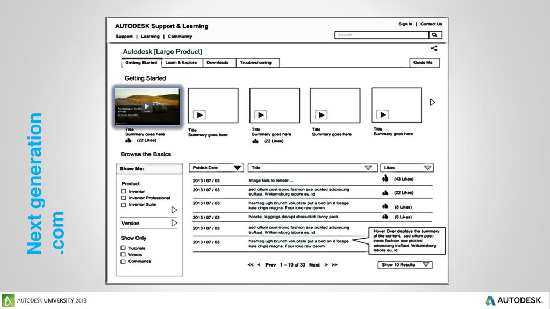Jump to last page with >> control
Viewport: 550px width, 309px height.
pyautogui.click(x=334, y=265)
